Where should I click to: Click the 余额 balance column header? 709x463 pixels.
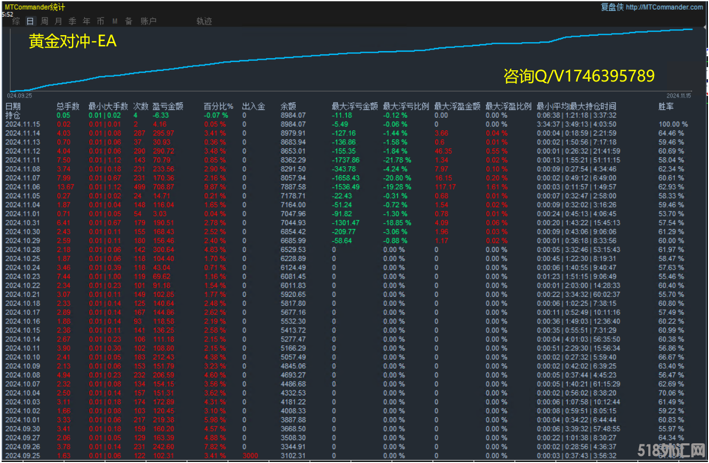pos(288,107)
